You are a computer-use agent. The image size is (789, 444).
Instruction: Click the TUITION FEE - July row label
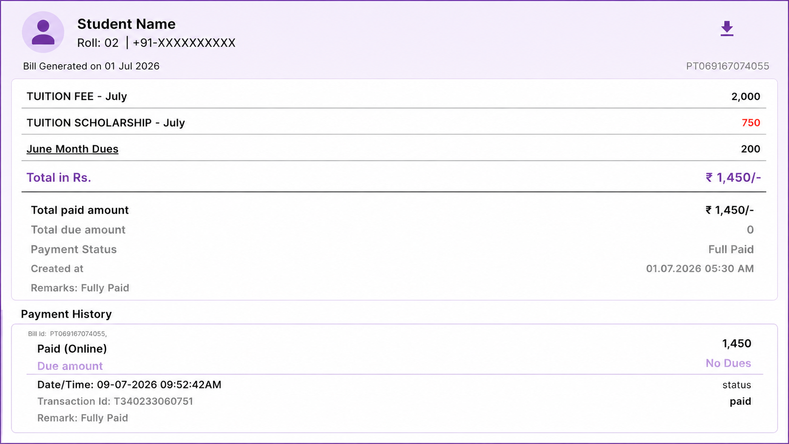76,96
